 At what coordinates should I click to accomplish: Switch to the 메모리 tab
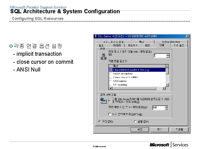point(117,45)
